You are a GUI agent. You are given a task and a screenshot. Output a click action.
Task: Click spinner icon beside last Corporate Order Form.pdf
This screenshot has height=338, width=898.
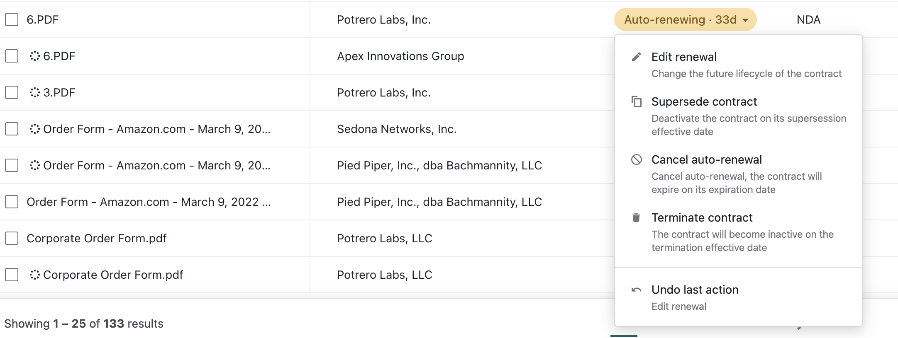click(35, 275)
